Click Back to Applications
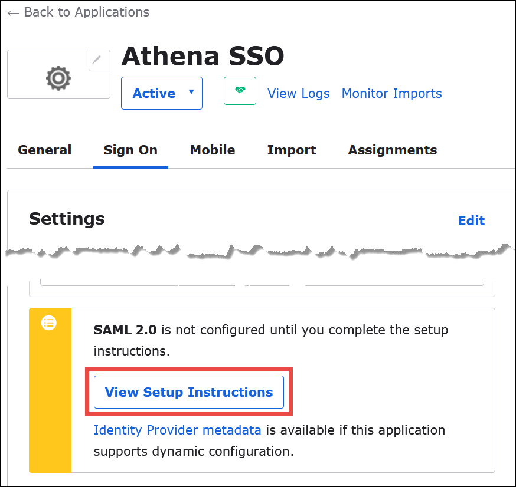This screenshot has width=516, height=487. pyautogui.click(x=86, y=12)
